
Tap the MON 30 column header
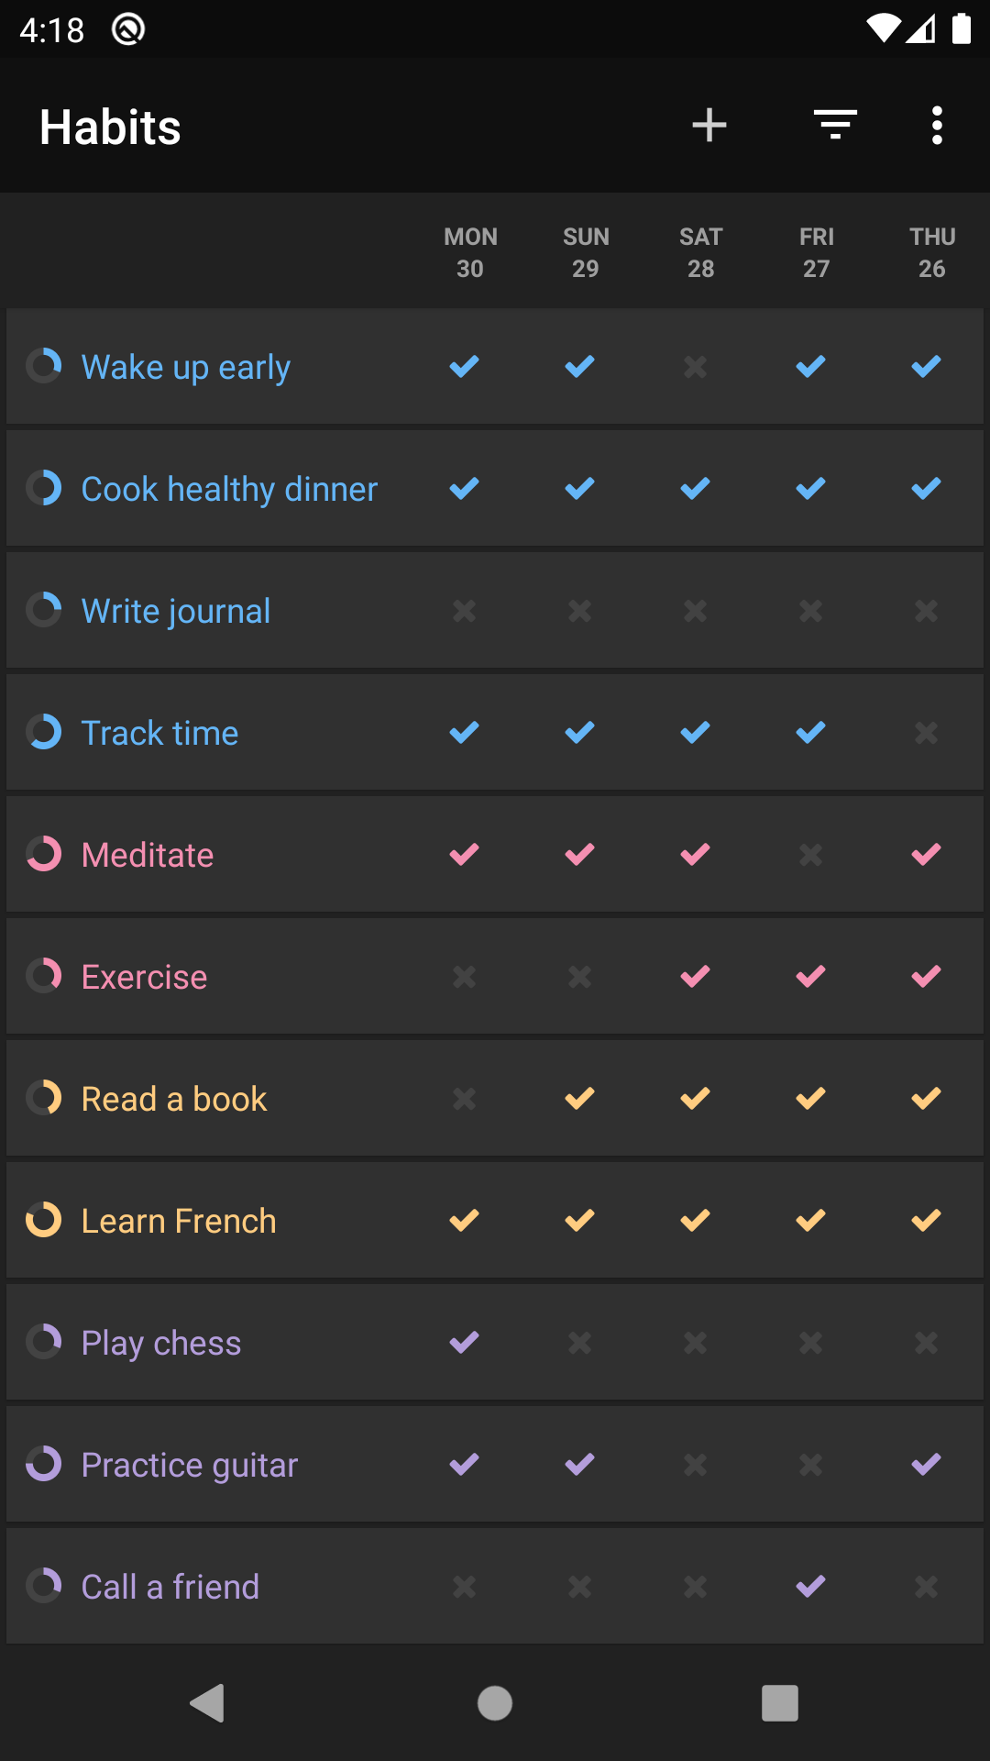coord(470,252)
